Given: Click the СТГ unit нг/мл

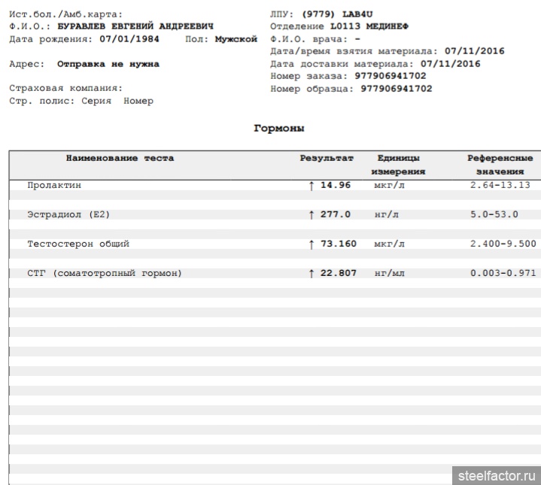Looking at the screenshot, I should point(390,274).
